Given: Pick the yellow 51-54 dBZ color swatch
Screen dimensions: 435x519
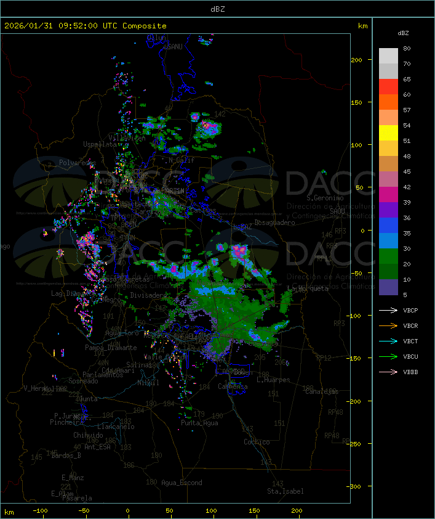Looking at the screenshot, I should (x=388, y=133).
